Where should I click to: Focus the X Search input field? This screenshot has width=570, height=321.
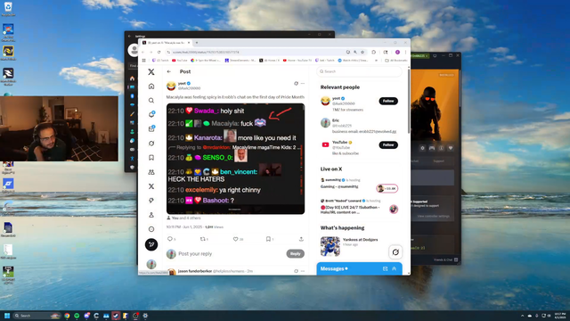point(359,71)
